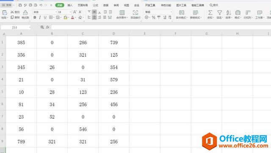Toggle Bold formatting

(35, 17)
